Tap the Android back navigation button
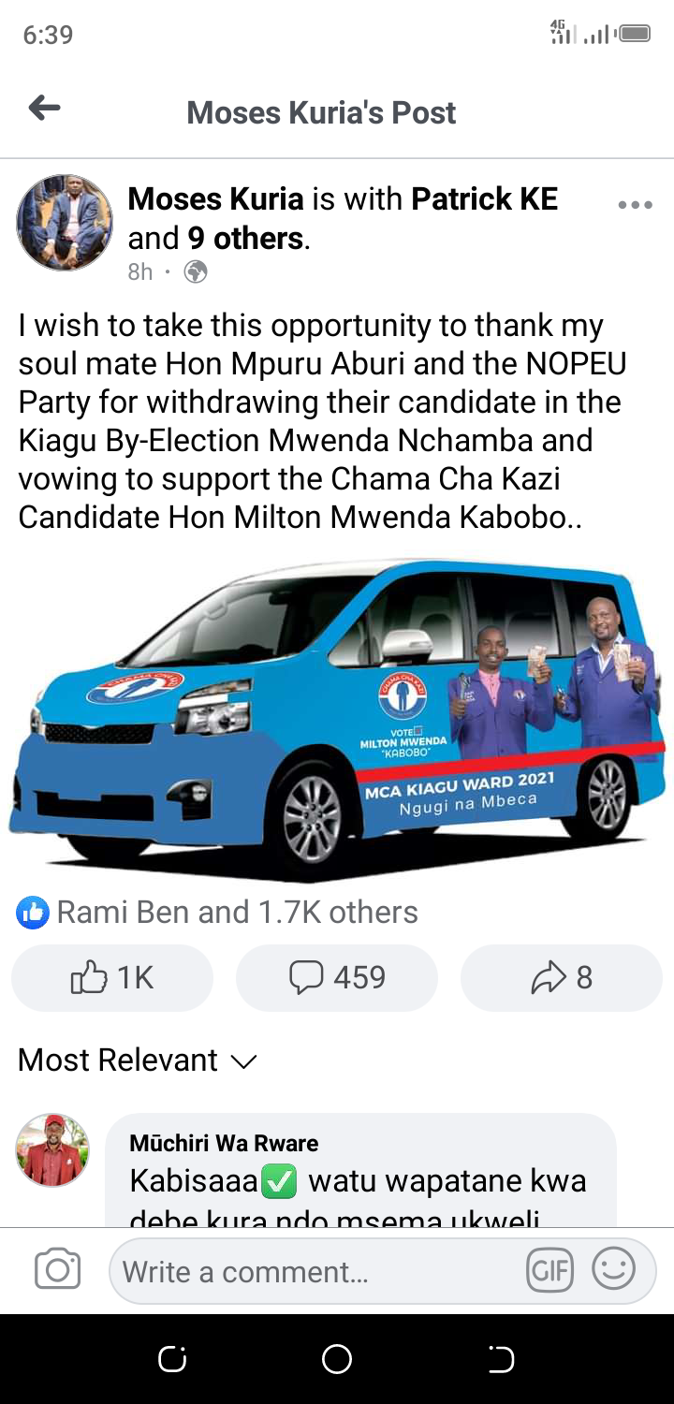 (501, 1359)
